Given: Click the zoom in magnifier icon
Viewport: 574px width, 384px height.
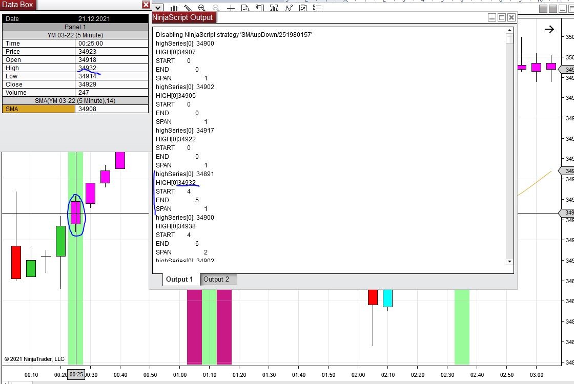Looking at the screenshot, I should 202,8.
